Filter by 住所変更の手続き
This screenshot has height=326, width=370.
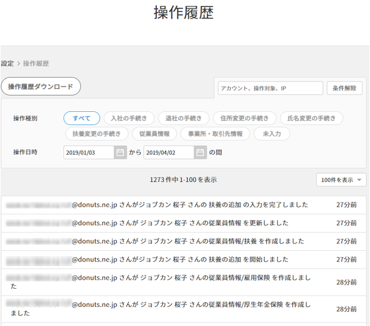(x=244, y=118)
